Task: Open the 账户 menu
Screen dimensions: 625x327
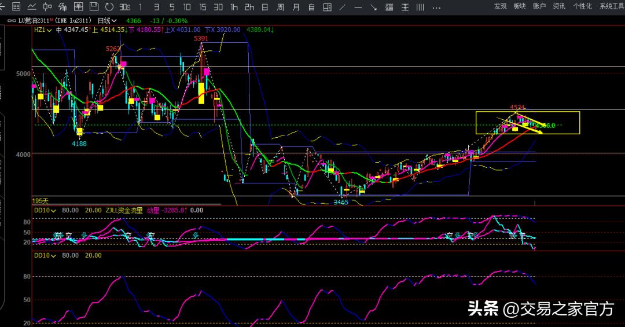Action: click(539, 6)
